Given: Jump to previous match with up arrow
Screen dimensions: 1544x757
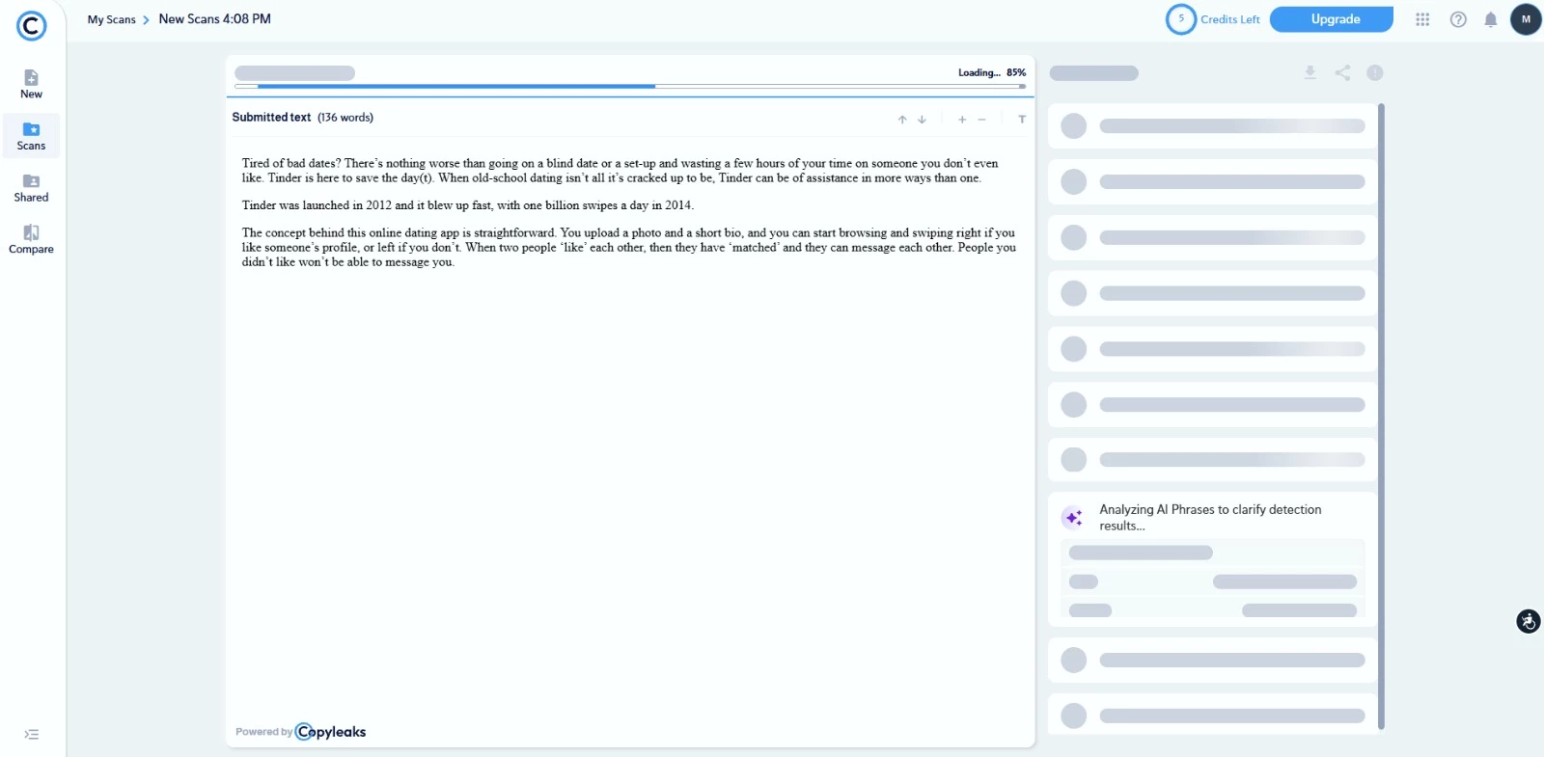Looking at the screenshot, I should 902,120.
